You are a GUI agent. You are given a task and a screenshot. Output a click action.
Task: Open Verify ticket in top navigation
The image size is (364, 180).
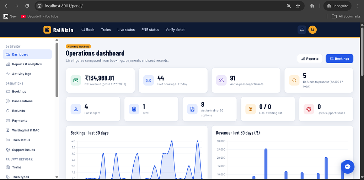coord(175,30)
